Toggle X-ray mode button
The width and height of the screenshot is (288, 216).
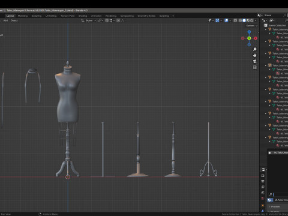coord(235,20)
